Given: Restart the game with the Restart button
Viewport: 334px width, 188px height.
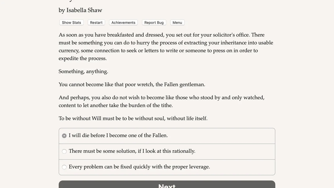Looking at the screenshot, I should coord(96,22).
